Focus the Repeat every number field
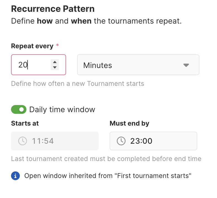The width and height of the screenshot is (217, 198). coord(33,65)
